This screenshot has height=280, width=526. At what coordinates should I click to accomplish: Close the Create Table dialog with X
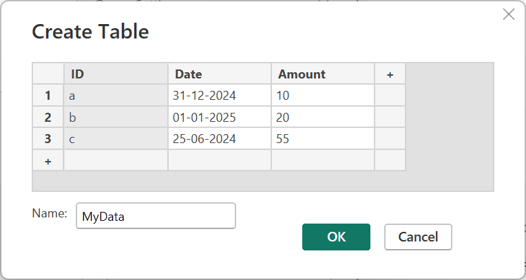(509, 14)
